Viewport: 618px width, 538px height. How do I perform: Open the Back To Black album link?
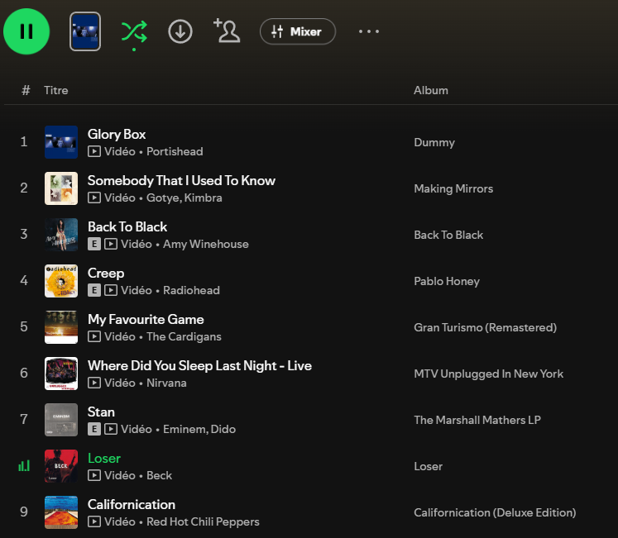[448, 235]
